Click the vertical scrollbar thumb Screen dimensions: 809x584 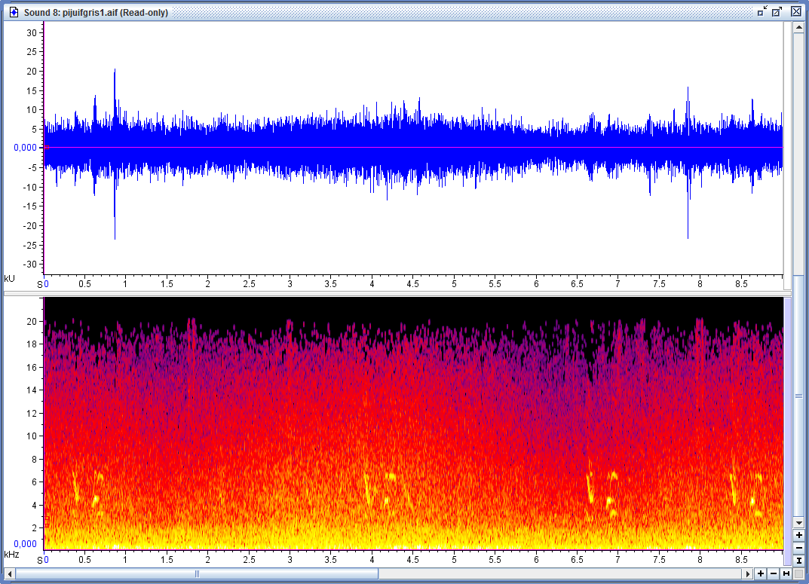[798, 395]
